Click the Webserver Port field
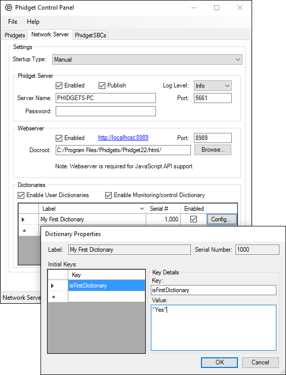 click(x=213, y=138)
